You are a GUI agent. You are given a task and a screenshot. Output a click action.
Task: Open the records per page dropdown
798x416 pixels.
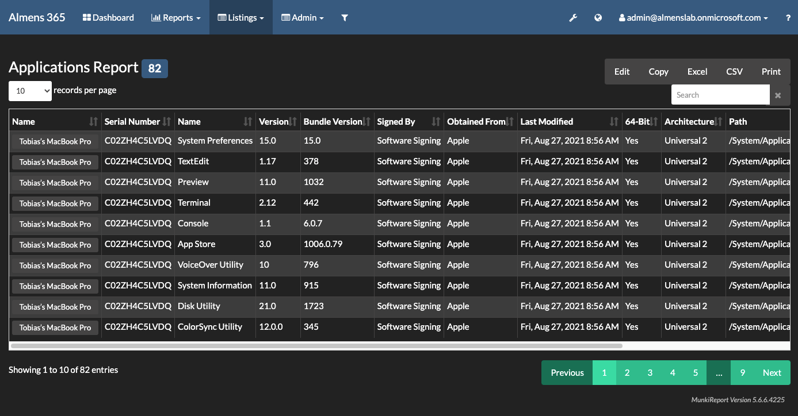pos(30,91)
